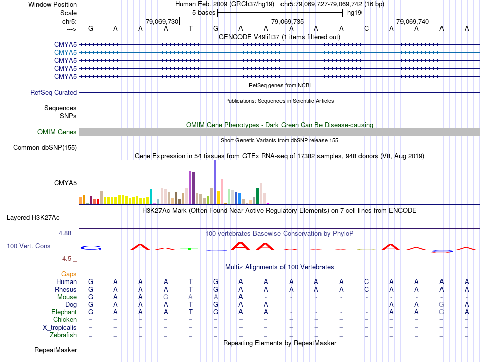
Task: Click the Window Position label
Action: (x=53, y=4)
